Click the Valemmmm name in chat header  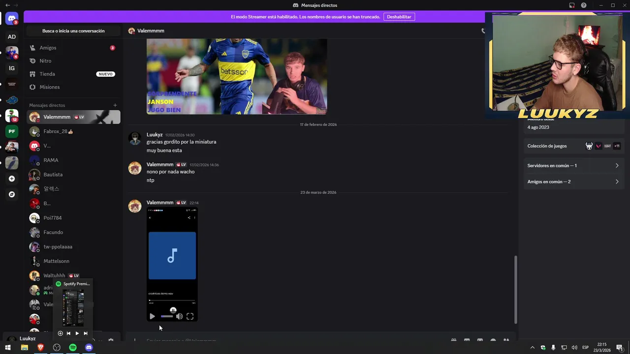pyautogui.click(x=151, y=31)
